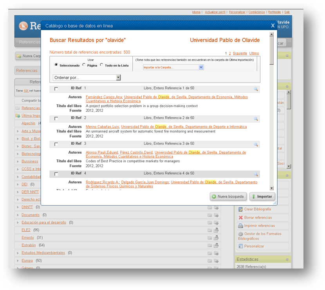Click folder icon in Estudios Medioambientales row
Viewport: 325px width, 290px height.
pyautogui.click(x=210, y=253)
